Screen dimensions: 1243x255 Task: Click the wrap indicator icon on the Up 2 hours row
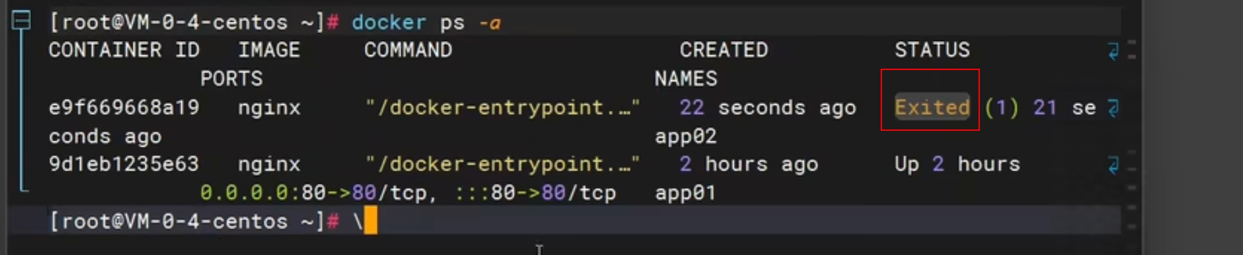(x=1114, y=164)
